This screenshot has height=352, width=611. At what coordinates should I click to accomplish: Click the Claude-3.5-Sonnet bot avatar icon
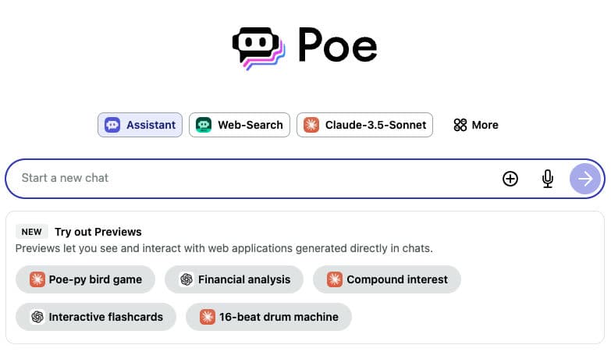311,125
